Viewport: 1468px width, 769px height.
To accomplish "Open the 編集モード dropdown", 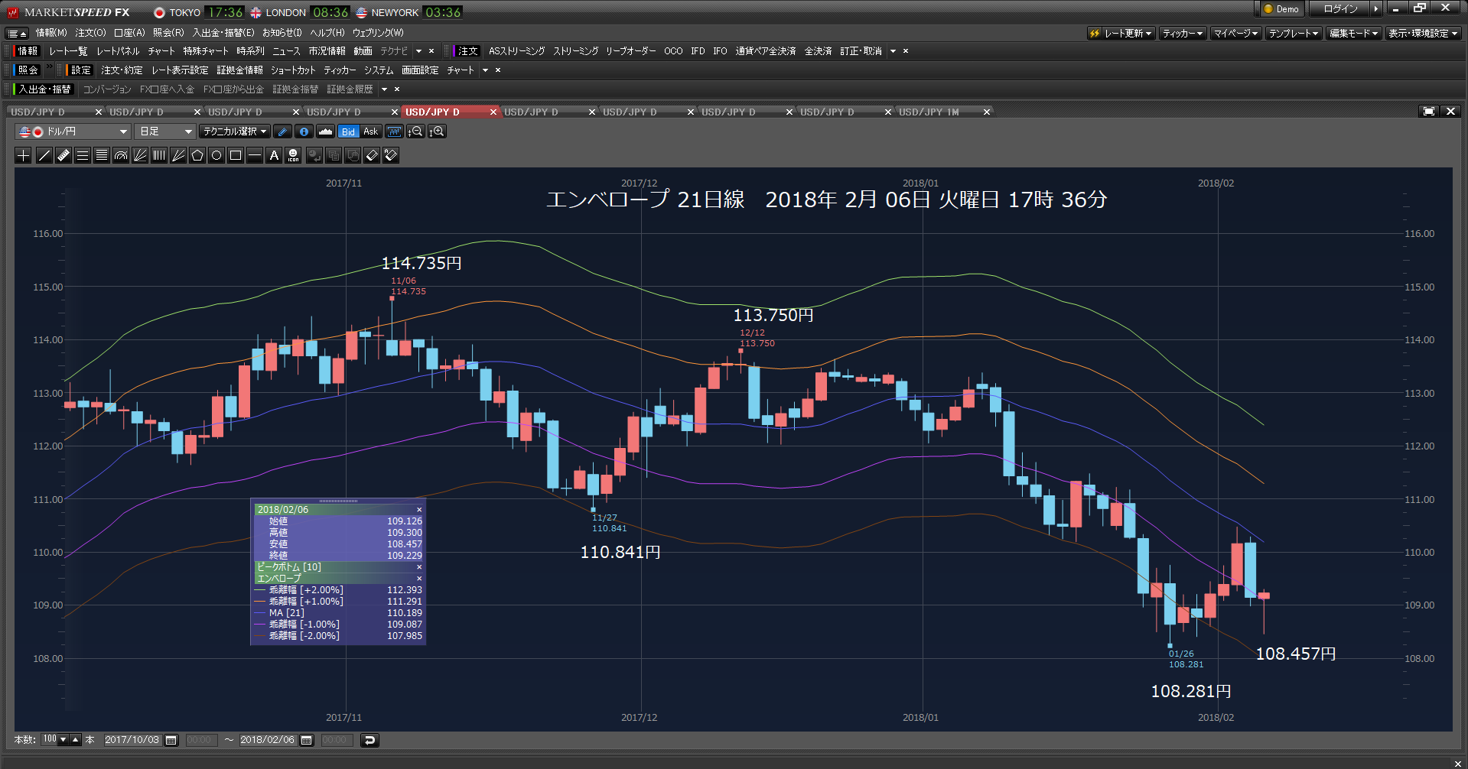I will tap(1353, 34).
